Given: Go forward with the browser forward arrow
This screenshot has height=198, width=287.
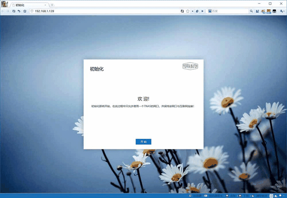Looking at the screenshot, I should click(x=8, y=11).
